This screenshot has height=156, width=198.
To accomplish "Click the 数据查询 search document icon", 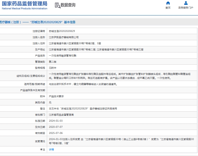I will coord(57,5).
